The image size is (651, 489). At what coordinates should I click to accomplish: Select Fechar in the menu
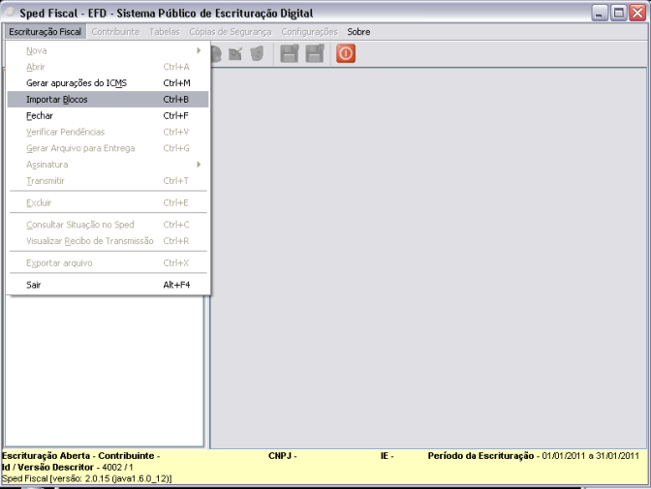108,116
